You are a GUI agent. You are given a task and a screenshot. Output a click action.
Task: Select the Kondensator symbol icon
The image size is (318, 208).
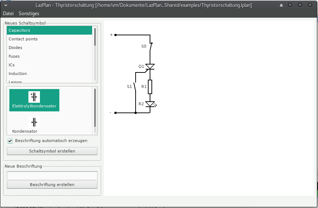[34, 122]
